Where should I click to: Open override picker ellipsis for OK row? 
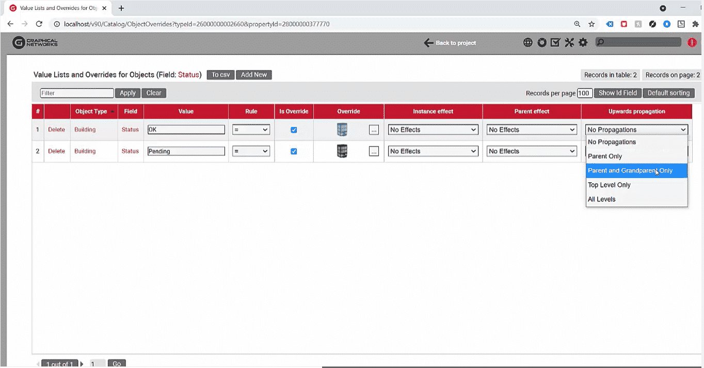(374, 130)
